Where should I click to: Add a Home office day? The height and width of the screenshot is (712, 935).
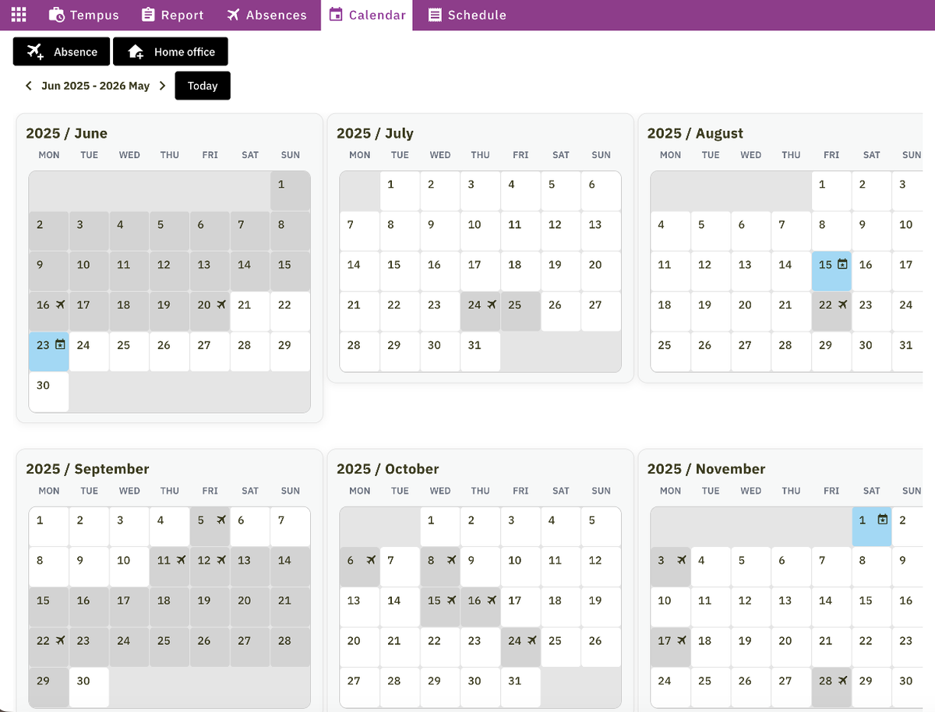coord(171,51)
